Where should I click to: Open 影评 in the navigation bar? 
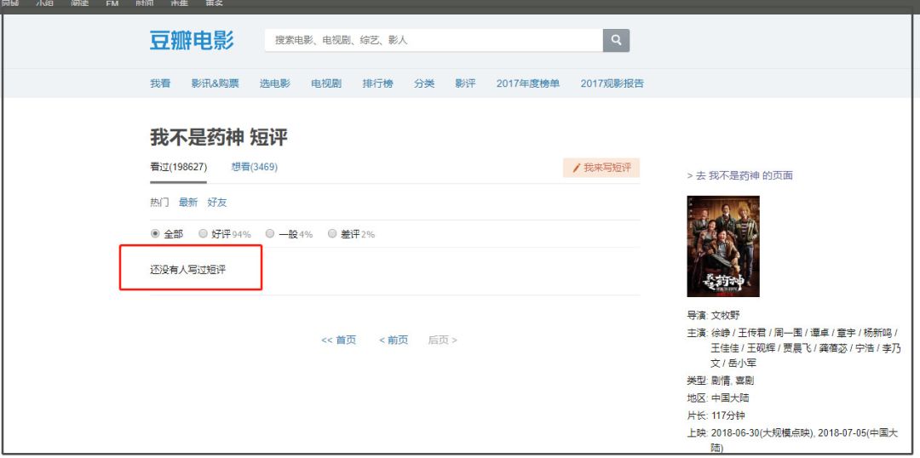pos(465,83)
